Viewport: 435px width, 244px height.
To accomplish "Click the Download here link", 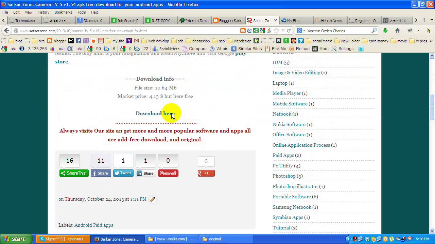I will [x=155, y=114].
